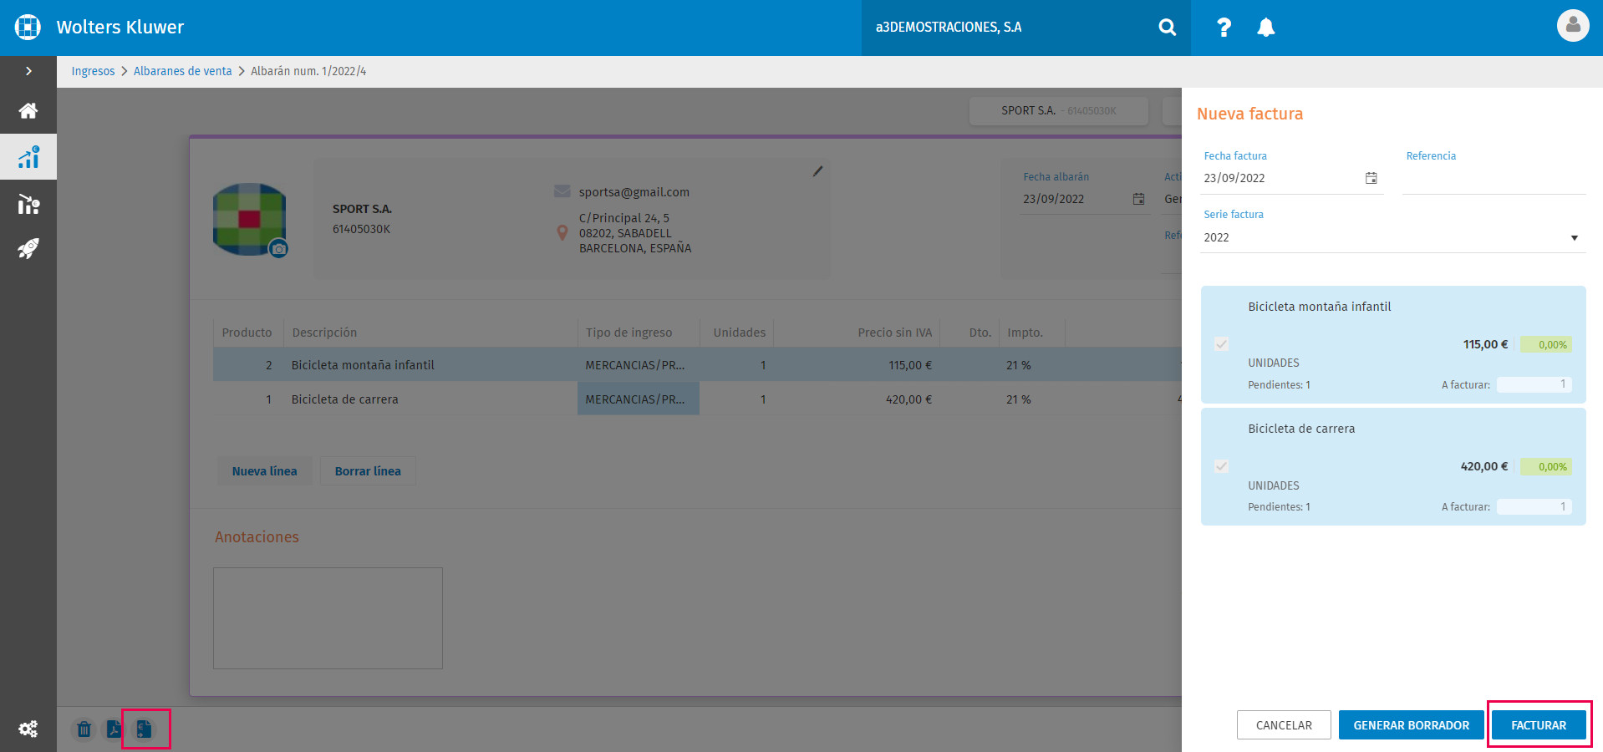Screen dimensions: 1603x752
Task: Expand the sidebar with chevron
Action: [28, 71]
